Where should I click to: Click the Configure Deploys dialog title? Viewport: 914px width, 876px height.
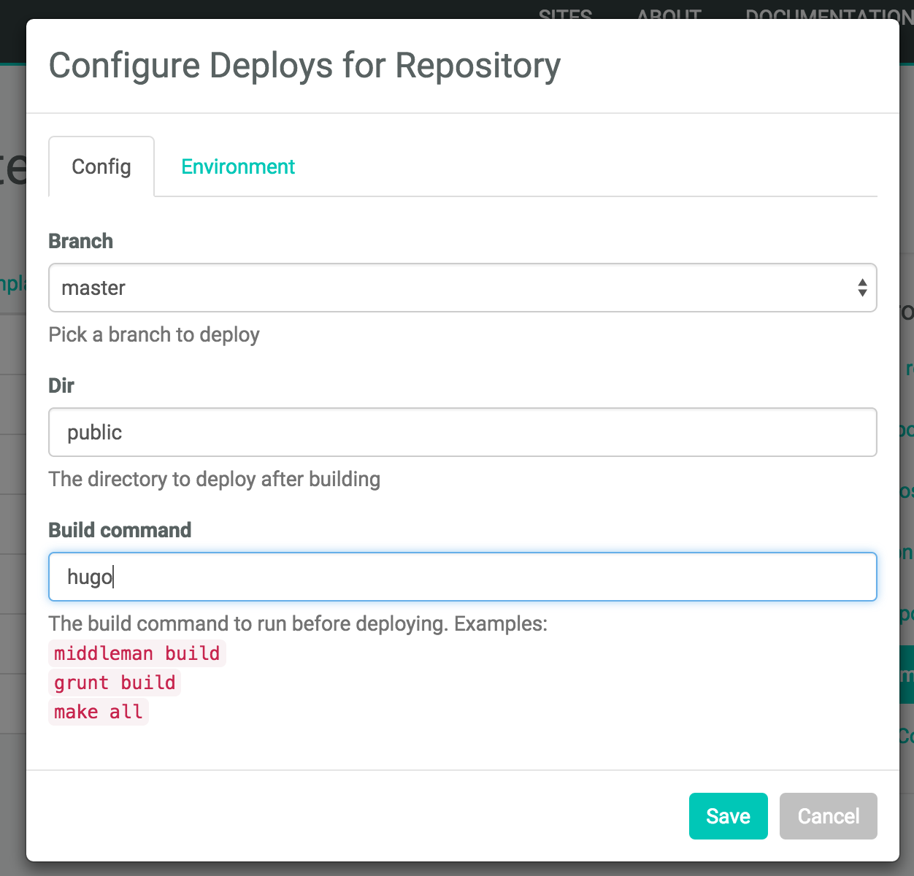click(304, 65)
